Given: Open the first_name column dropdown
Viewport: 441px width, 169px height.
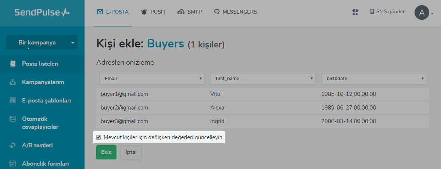Looking at the screenshot, I should tap(262, 79).
